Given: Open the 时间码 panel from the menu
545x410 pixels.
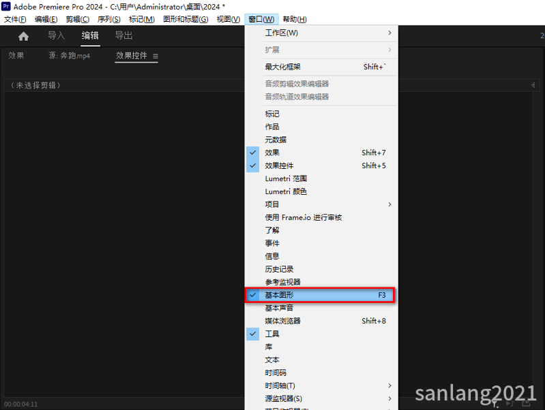Looking at the screenshot, I should click(321, 373).
